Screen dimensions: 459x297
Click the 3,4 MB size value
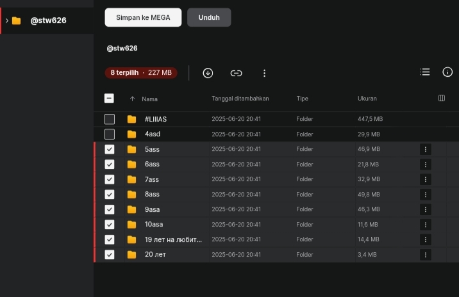pos(367,255)
